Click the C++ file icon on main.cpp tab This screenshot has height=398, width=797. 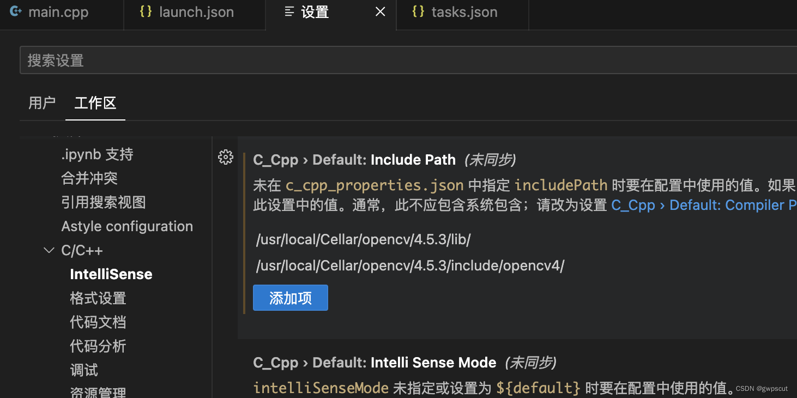click(x=16, y=11)
